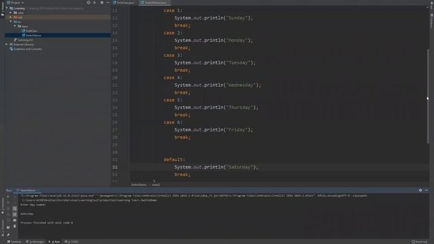The height and width of the screenshot is (244, 434).
Task: Click the "Saturday" output line in console
Action: [27, 214]
